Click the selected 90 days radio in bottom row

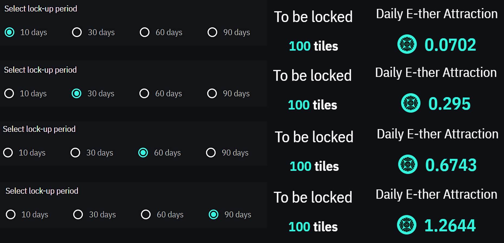214,215
